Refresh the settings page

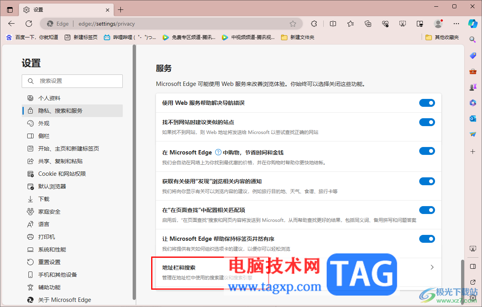[29, 24]
